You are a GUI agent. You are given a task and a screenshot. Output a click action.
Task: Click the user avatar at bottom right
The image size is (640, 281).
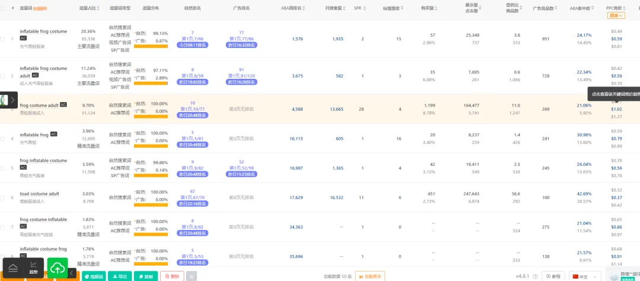coord(613,276)
